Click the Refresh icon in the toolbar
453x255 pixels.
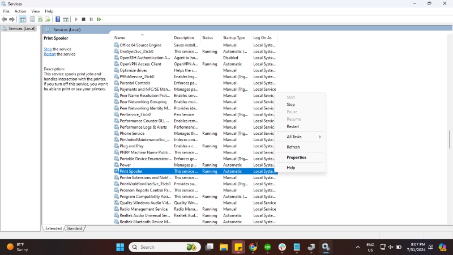pyautogui.click(x=40, y=19)
